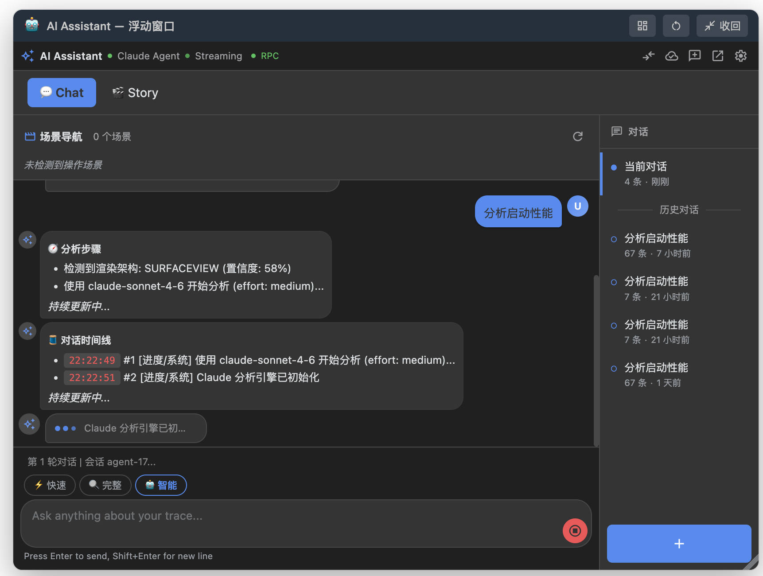Open the settings gear

tap(740, 56)
